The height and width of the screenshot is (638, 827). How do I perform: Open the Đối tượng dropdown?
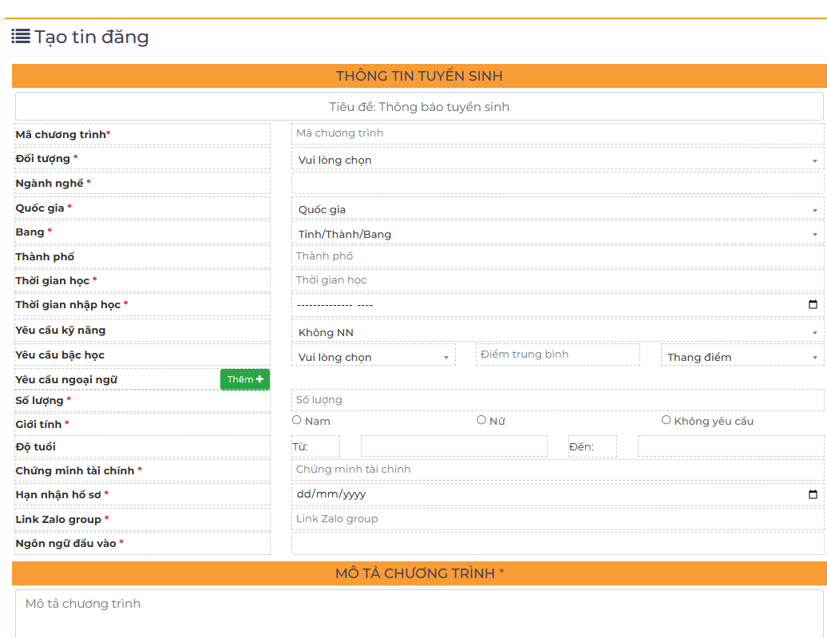click(557, 160)
